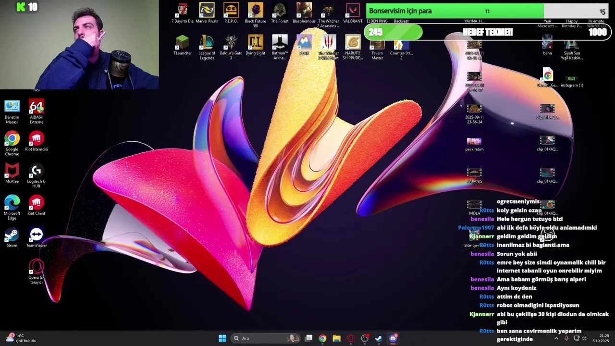The image size is (615, 346).
Task: Open File Explorer from the taskbar
Action: (336, 338)
